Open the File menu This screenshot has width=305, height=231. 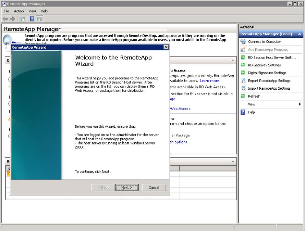pyautogui.click(x=7, y=11)
